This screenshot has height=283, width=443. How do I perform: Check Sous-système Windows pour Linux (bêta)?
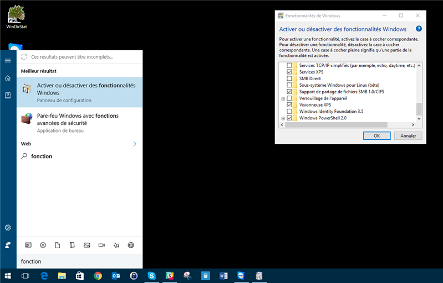tap(289, 85)
